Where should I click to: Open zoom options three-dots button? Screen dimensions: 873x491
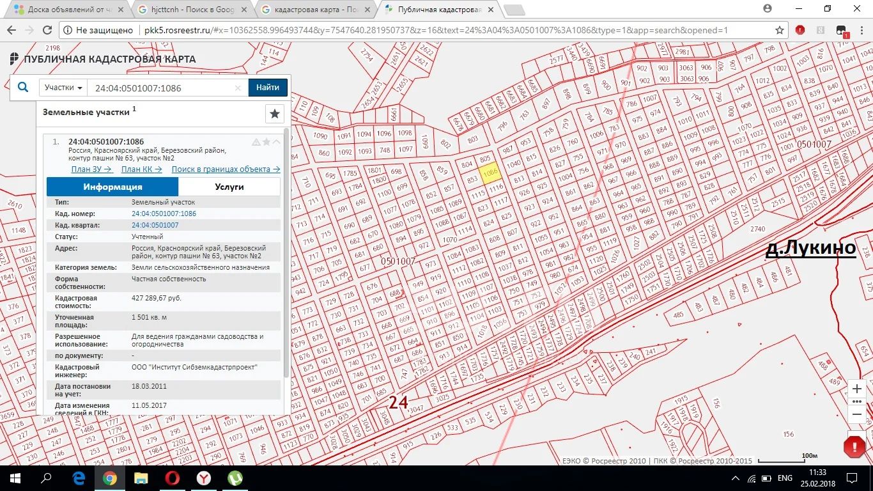(x=857, y=401)
